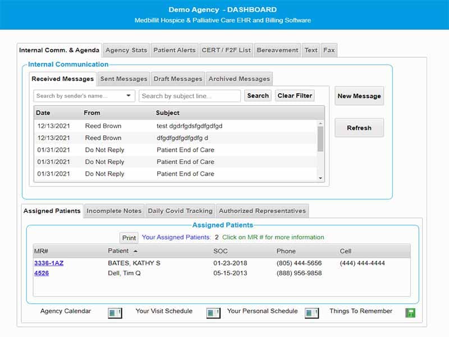Open the Agency Calendar icon
Viewport: 449px width, 337px height.
114,313
